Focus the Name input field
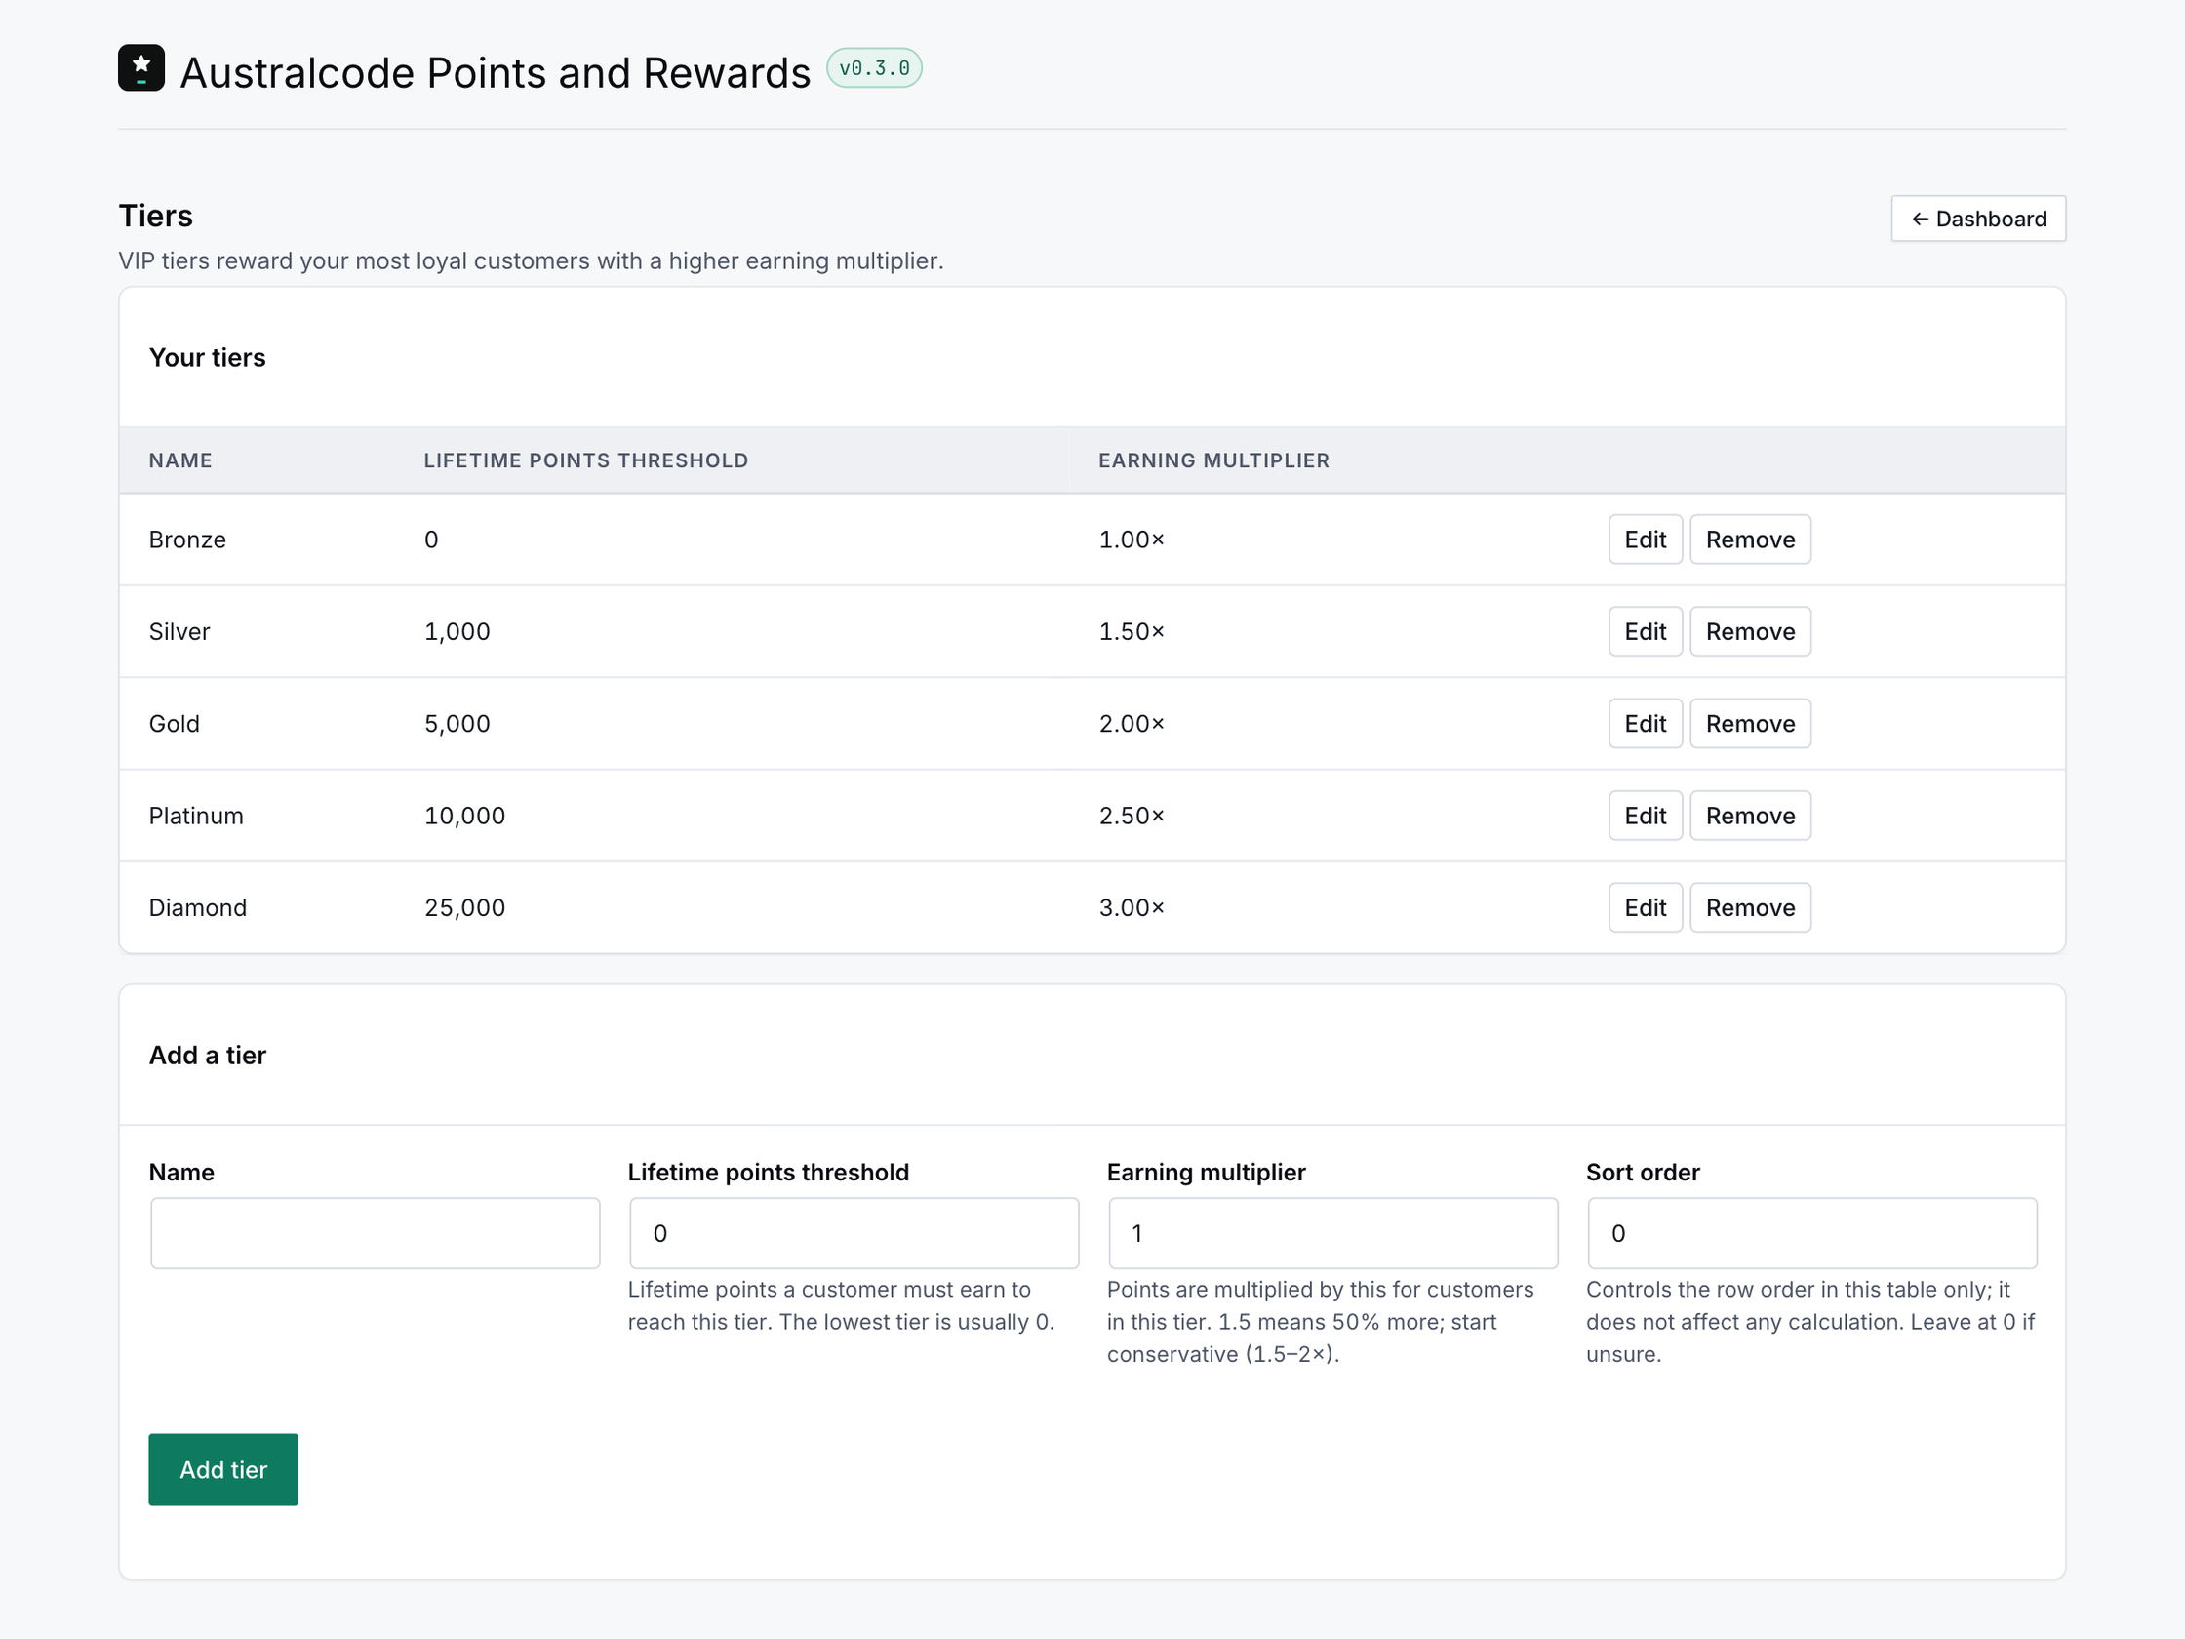This screenshot has height=1639, width=2185. coord(376,1233)
